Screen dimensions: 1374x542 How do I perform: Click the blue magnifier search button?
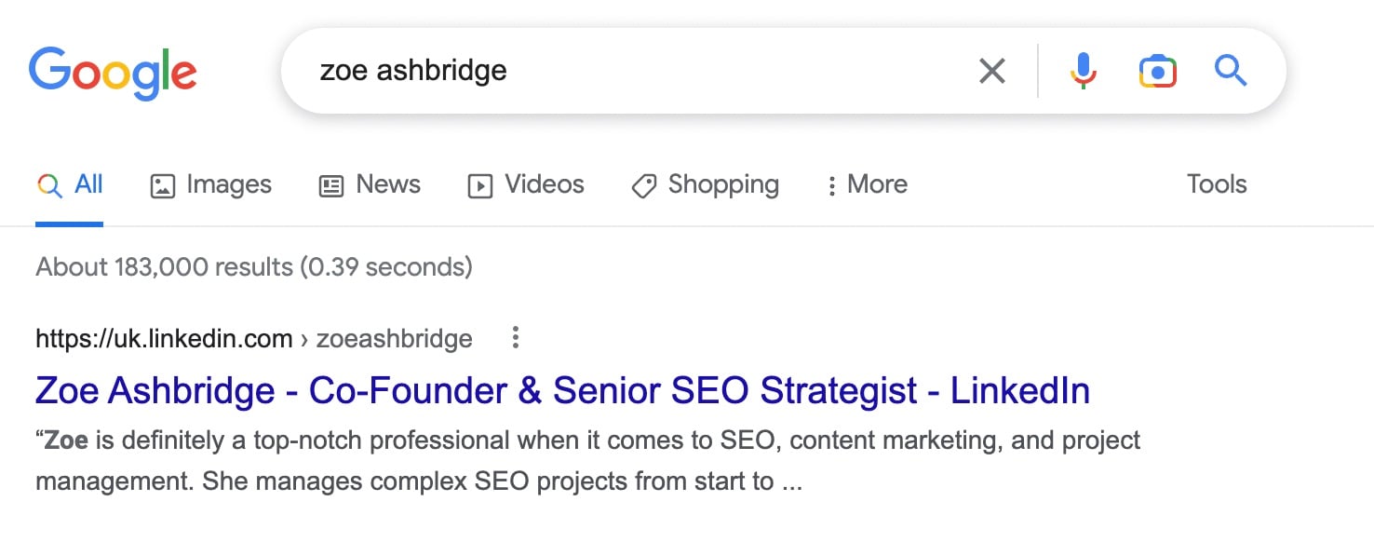click(x=1231, y=71)
